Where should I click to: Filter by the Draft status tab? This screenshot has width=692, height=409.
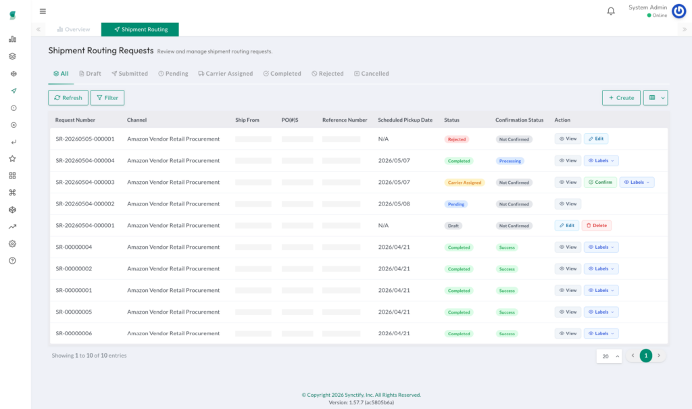[x=90, y=74]
